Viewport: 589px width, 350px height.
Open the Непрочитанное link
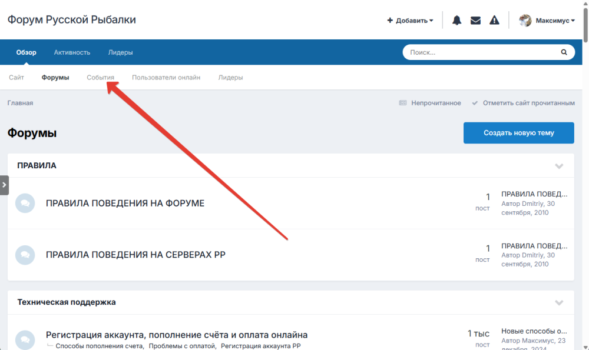tap(430, 103)
